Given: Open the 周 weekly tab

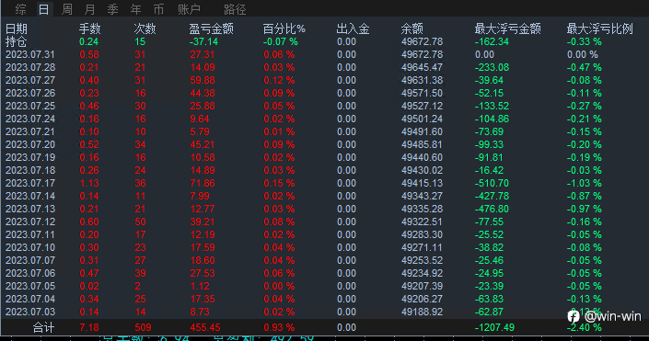Looking at the screenshot, I should (66, 9).
